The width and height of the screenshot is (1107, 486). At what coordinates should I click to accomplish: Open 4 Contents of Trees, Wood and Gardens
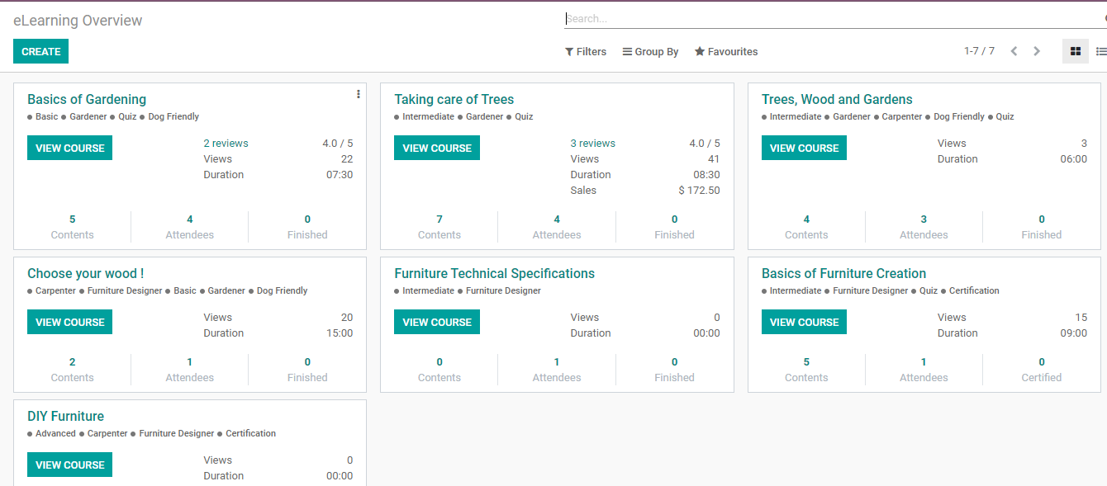[x=806, y=227]
